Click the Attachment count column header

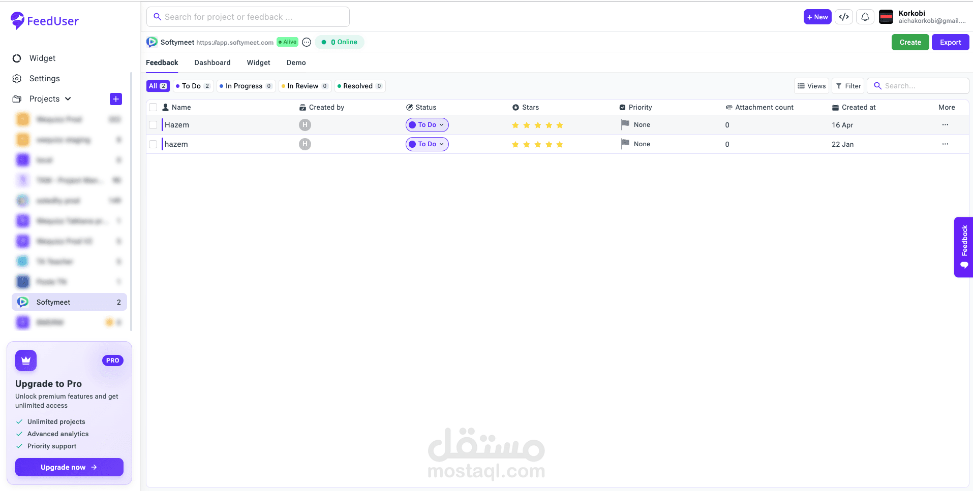(x=759, y=107)
